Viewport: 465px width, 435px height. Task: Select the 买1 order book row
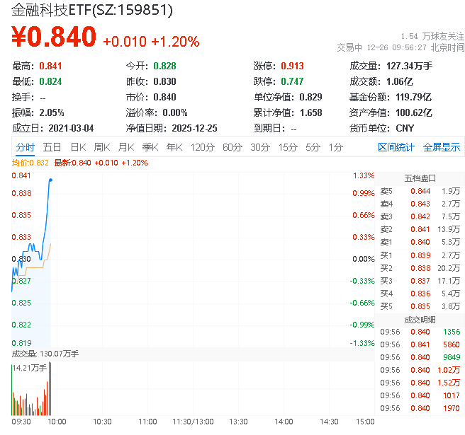(420, 255)
